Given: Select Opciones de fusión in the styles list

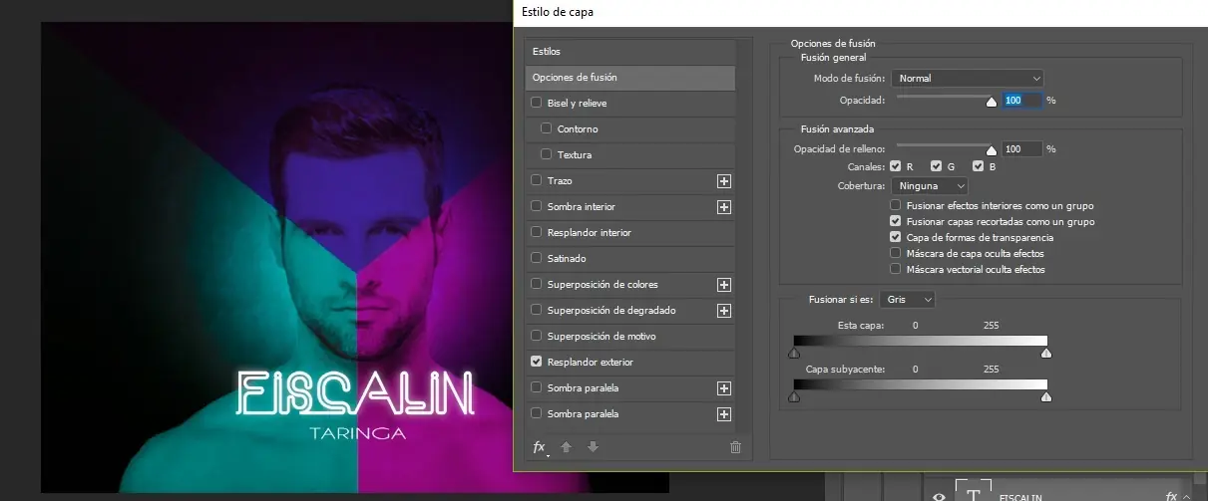Looking at the screenshot, I should pyautogui.click(x=629, y=78).
